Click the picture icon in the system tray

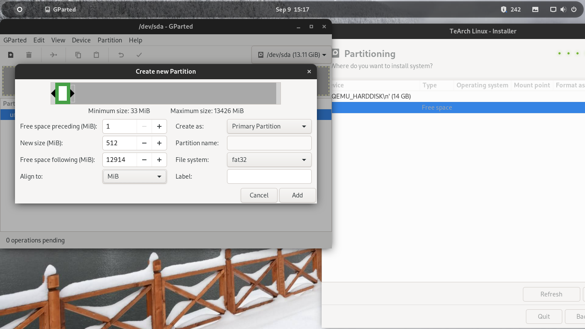click(535, 9)
